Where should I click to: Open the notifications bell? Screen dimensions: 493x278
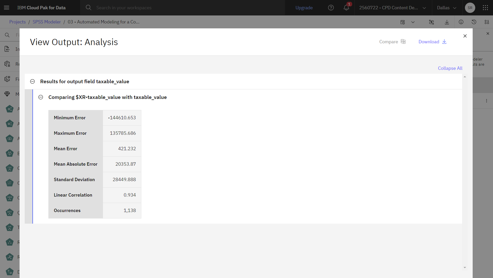click(346, 8)
